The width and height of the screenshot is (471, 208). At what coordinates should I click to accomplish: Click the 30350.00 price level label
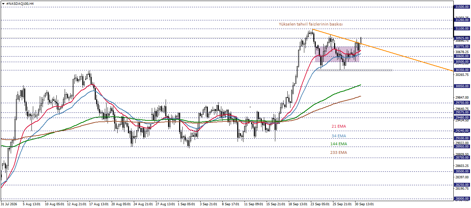pyautogui.click(x=462, y=70)
